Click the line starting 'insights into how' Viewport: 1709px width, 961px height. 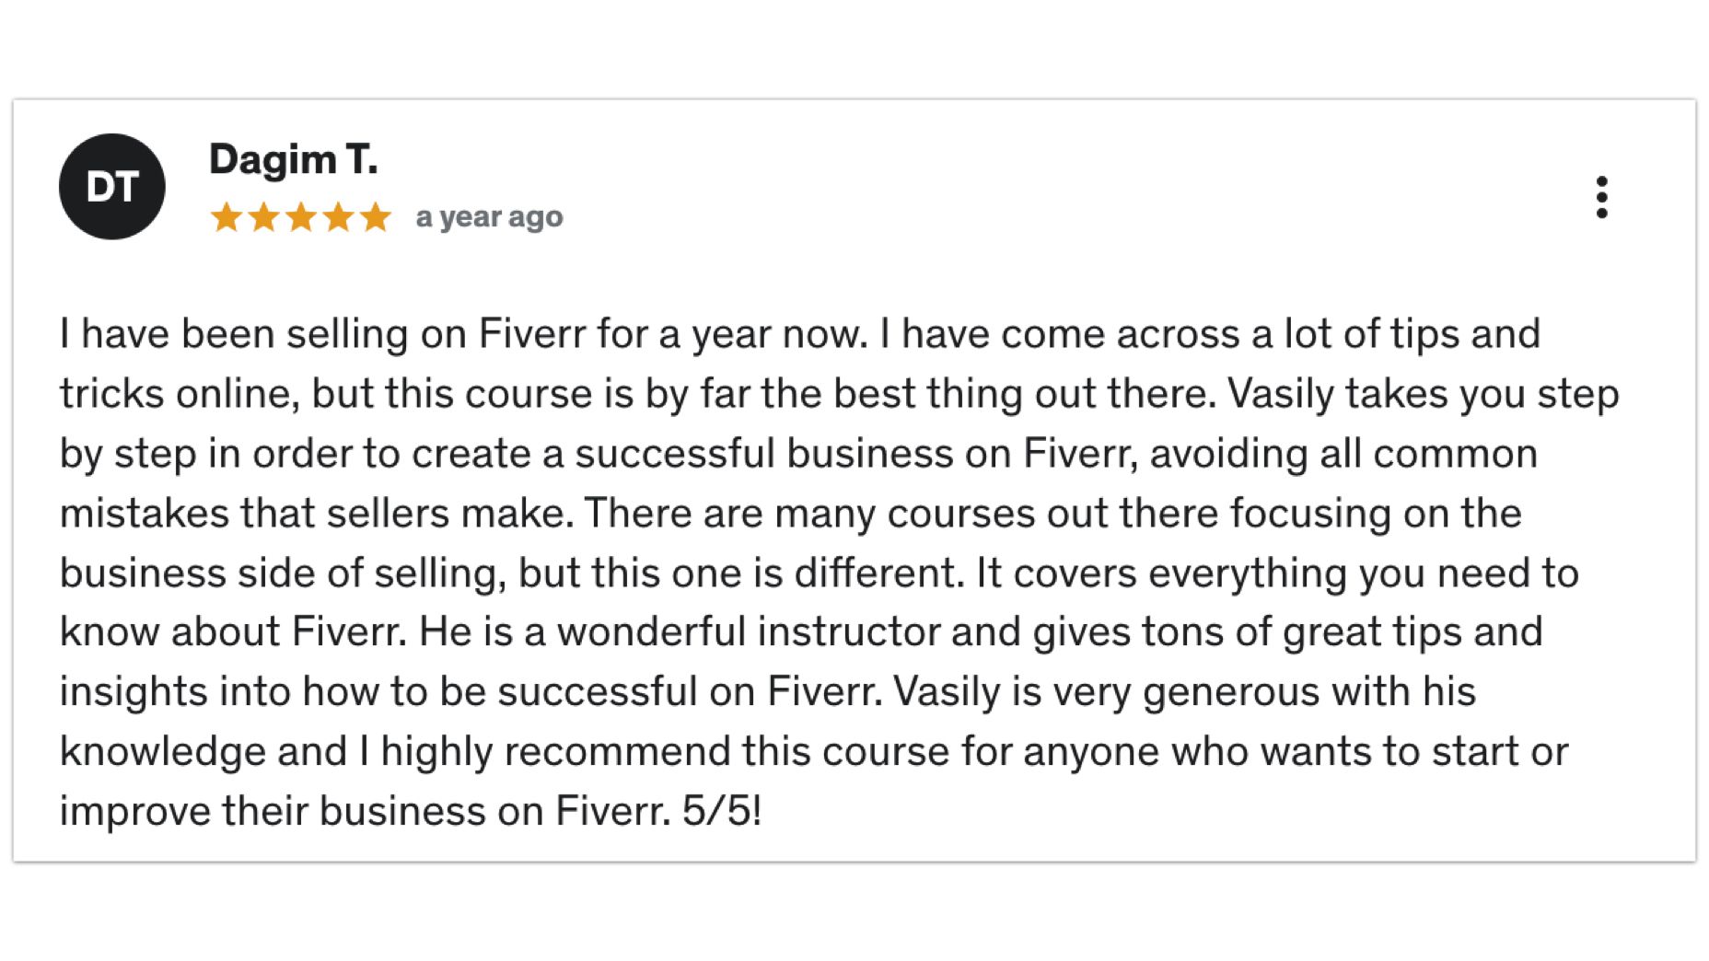pyautogui.click(x=768, y=692)
